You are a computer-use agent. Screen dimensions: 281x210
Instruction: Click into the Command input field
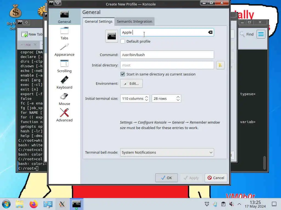point(167,55)
